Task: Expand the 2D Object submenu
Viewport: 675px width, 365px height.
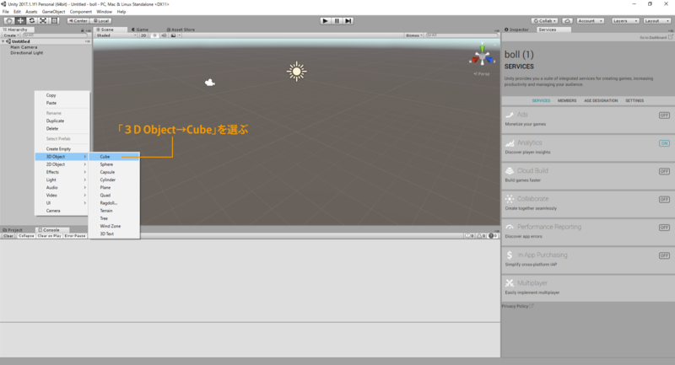Action: 62,164
